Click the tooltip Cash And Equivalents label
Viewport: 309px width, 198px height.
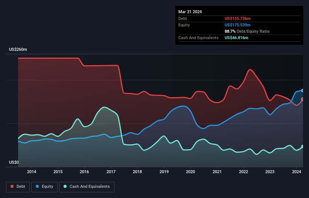point(198,38)
